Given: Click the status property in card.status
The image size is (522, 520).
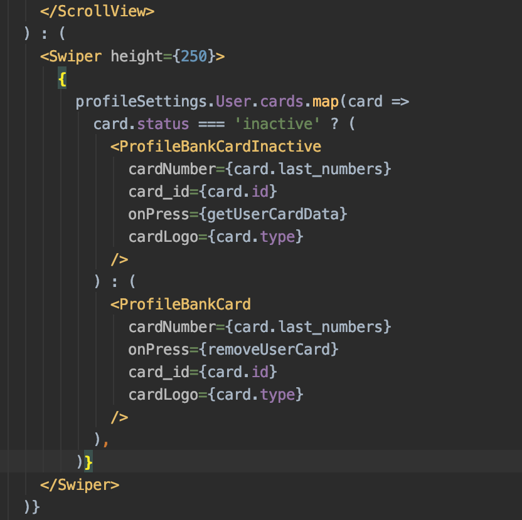Looking at the screenshot, I should click(162, 124).
